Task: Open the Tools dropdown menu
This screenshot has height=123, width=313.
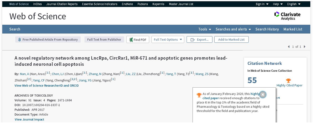Action: (x=205, y=29)
